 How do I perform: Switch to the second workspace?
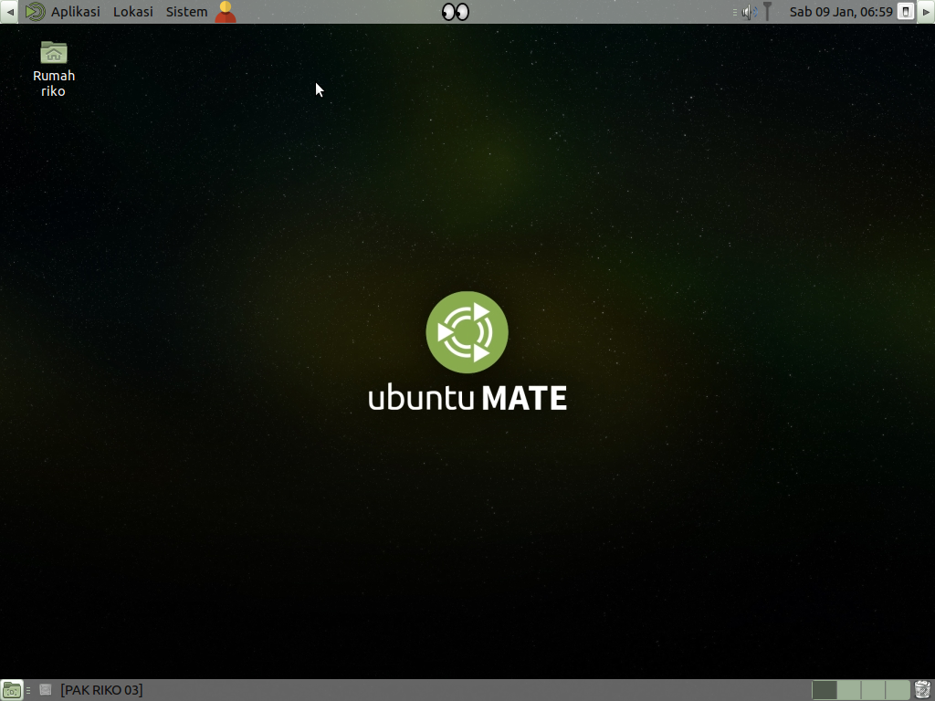pyautogui.click(x=848, y=690)
